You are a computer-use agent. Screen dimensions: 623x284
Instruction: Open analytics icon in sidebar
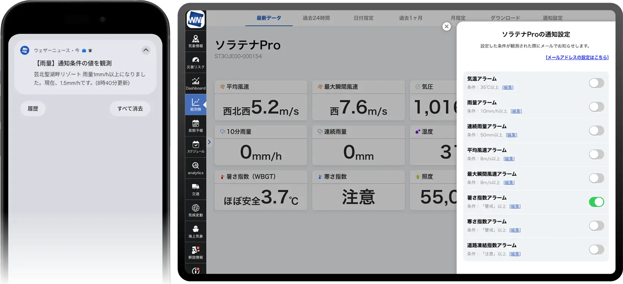click(196, 168)
